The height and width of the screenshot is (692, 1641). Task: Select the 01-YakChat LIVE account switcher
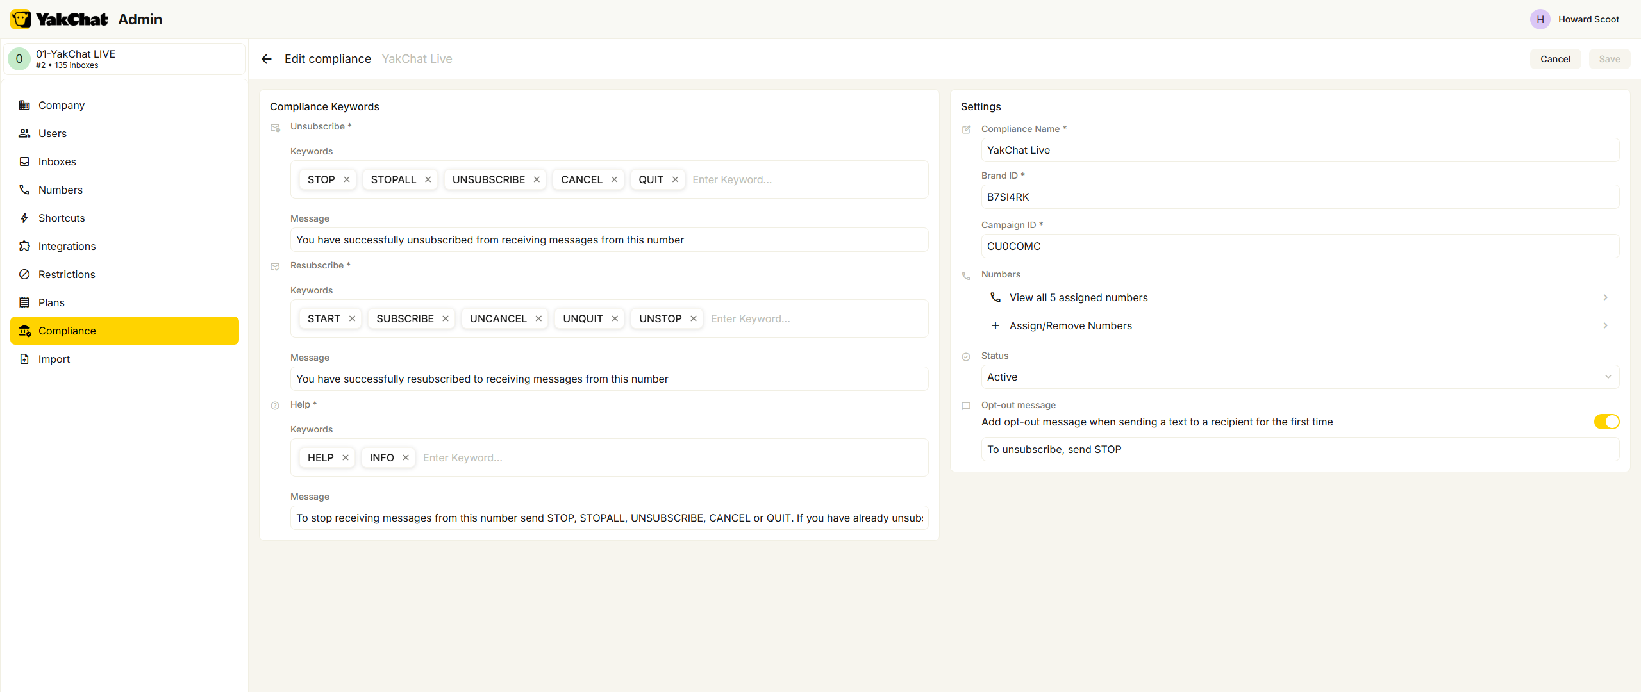[124, 59]
